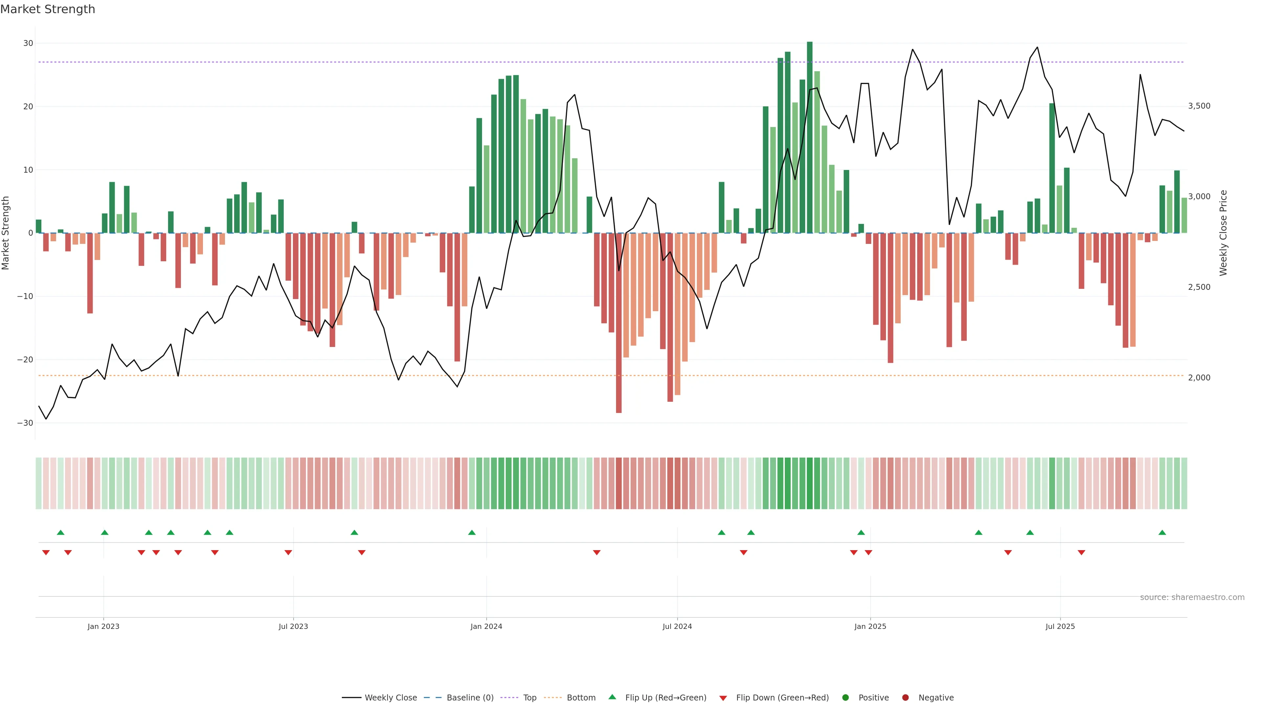Click the green Positive legend dot
Screen dimensions: 1261x709
845,697
